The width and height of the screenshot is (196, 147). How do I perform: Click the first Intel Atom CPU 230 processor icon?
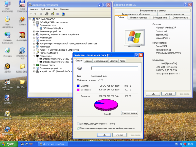tap(41, 59)
